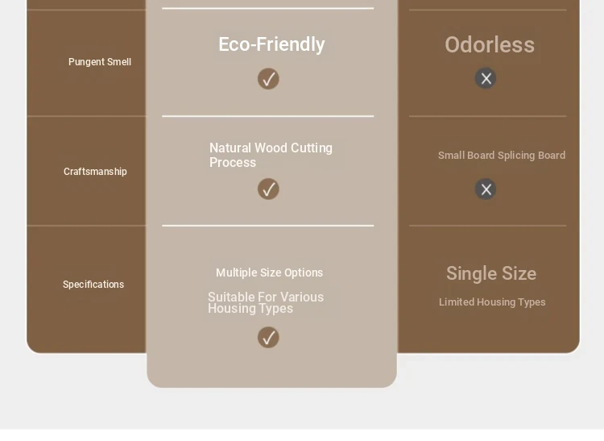
Task: Click divider line above Eco-Friendly heading
Action: [x=268, y=8]
